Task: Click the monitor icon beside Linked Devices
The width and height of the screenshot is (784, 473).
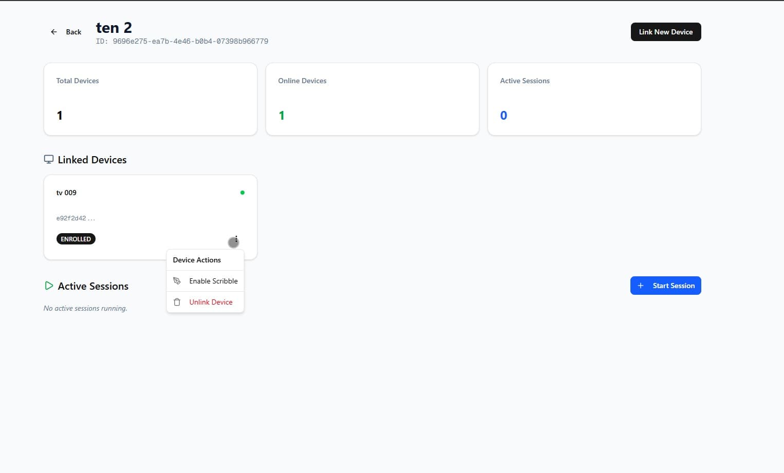Action: coord(48,159)
